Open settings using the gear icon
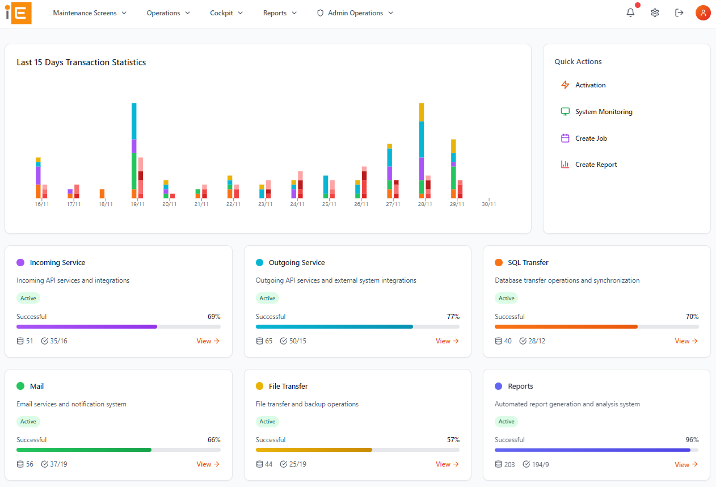The image size is (716, 487). click(x=655, y=12)
